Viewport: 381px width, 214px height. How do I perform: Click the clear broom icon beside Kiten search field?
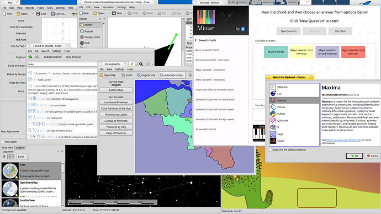click(132, 65)
